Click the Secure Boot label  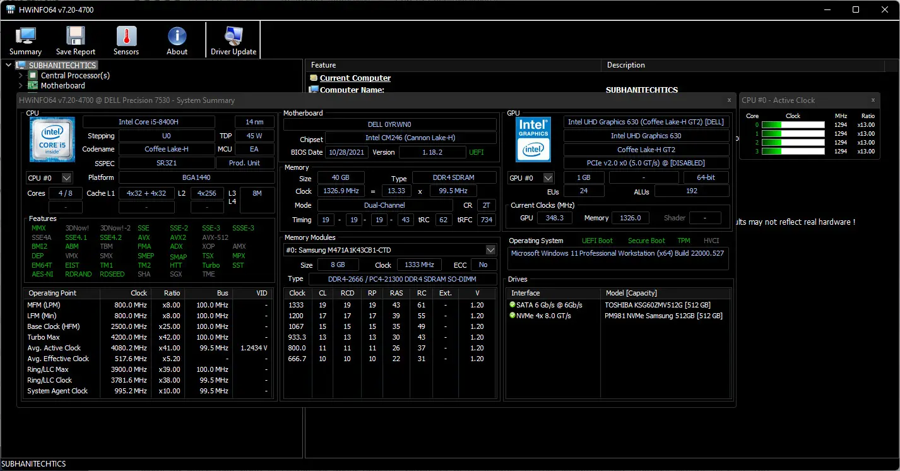(646, 241)
